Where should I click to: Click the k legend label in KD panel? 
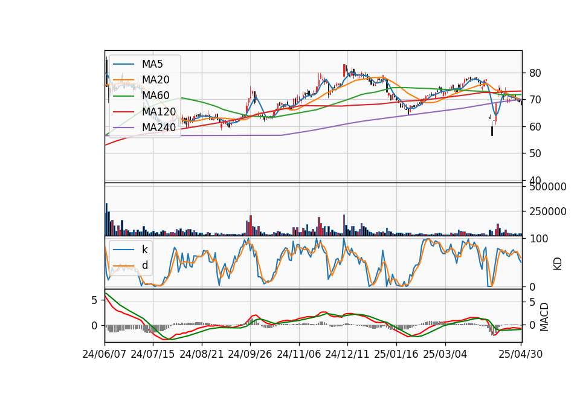point(144,250)
